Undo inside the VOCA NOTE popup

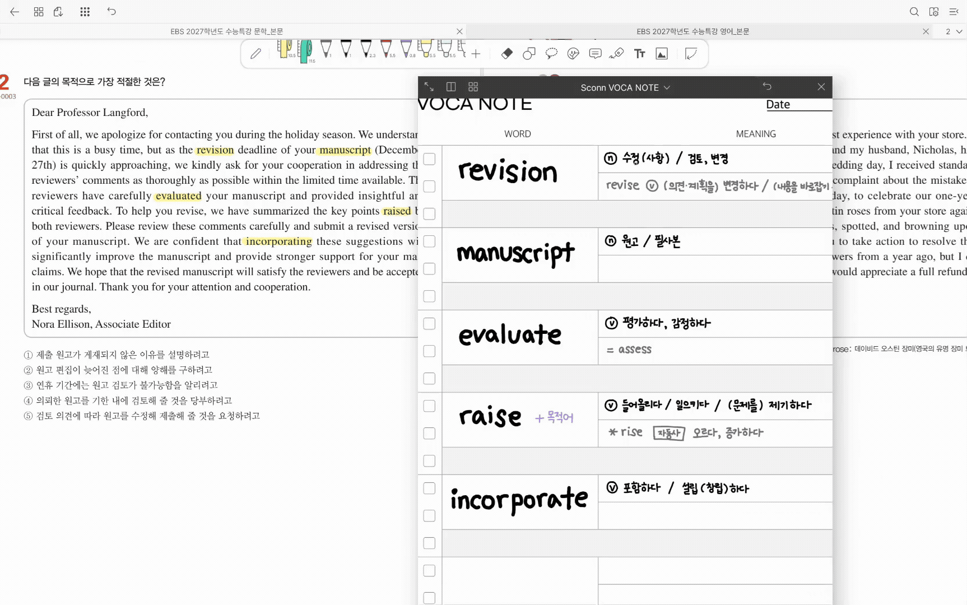767,87
